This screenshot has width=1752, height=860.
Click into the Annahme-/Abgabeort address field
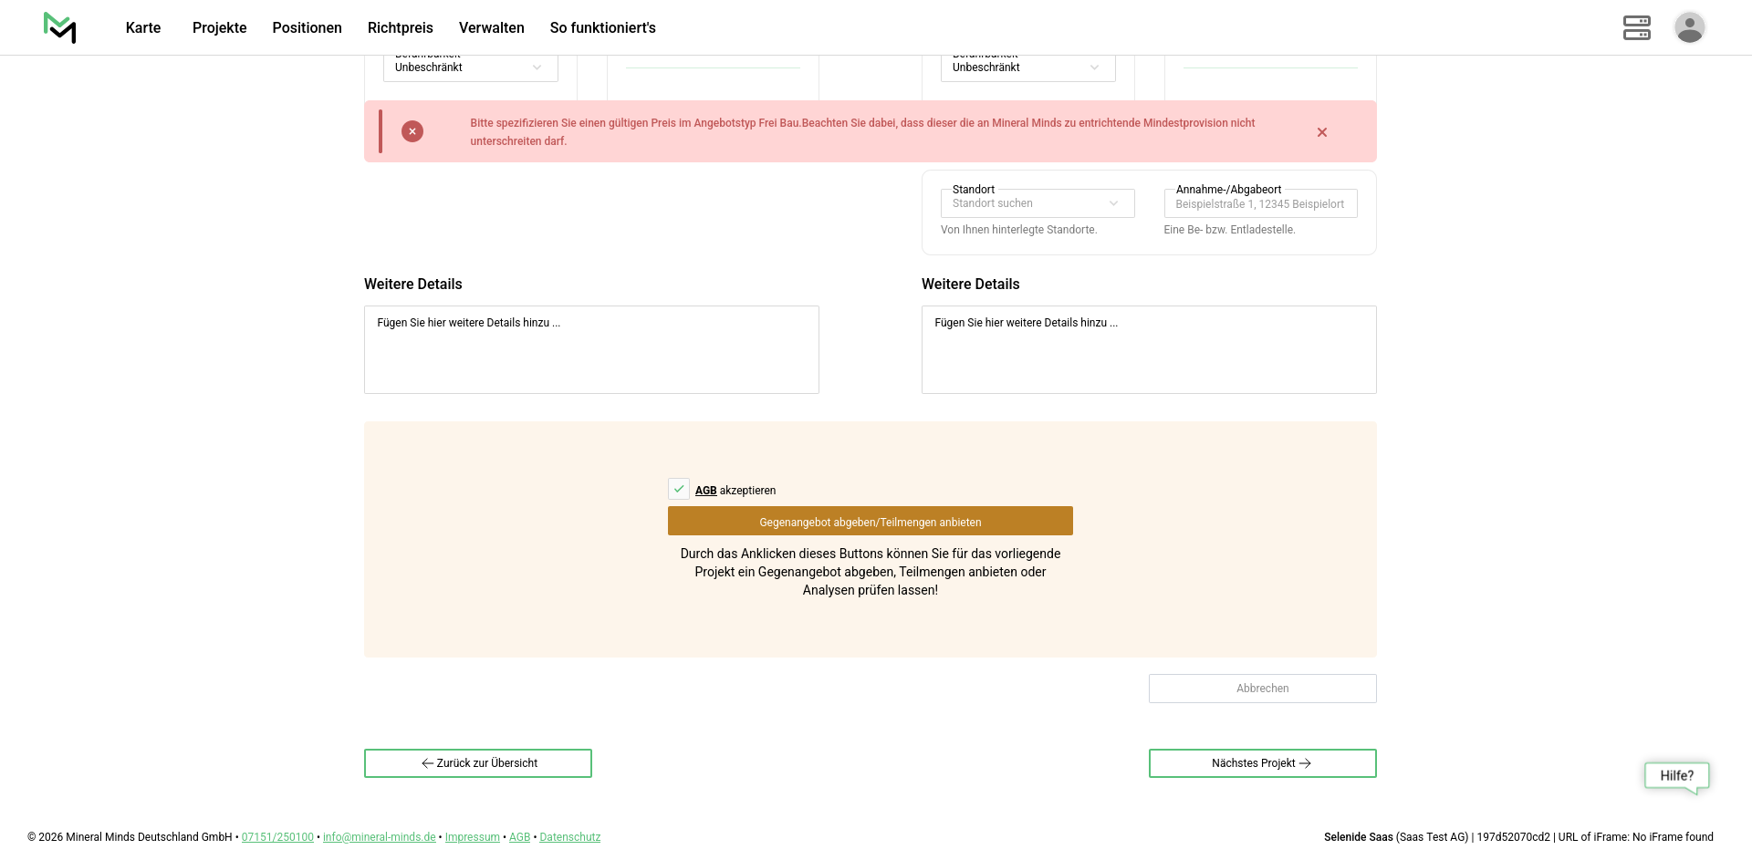[1260, 204]
